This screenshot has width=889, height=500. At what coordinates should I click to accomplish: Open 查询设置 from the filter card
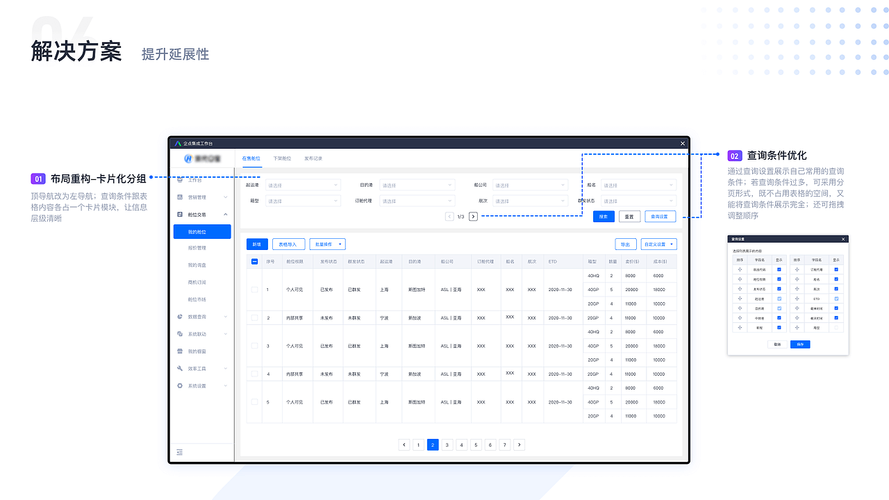[660, 217]
